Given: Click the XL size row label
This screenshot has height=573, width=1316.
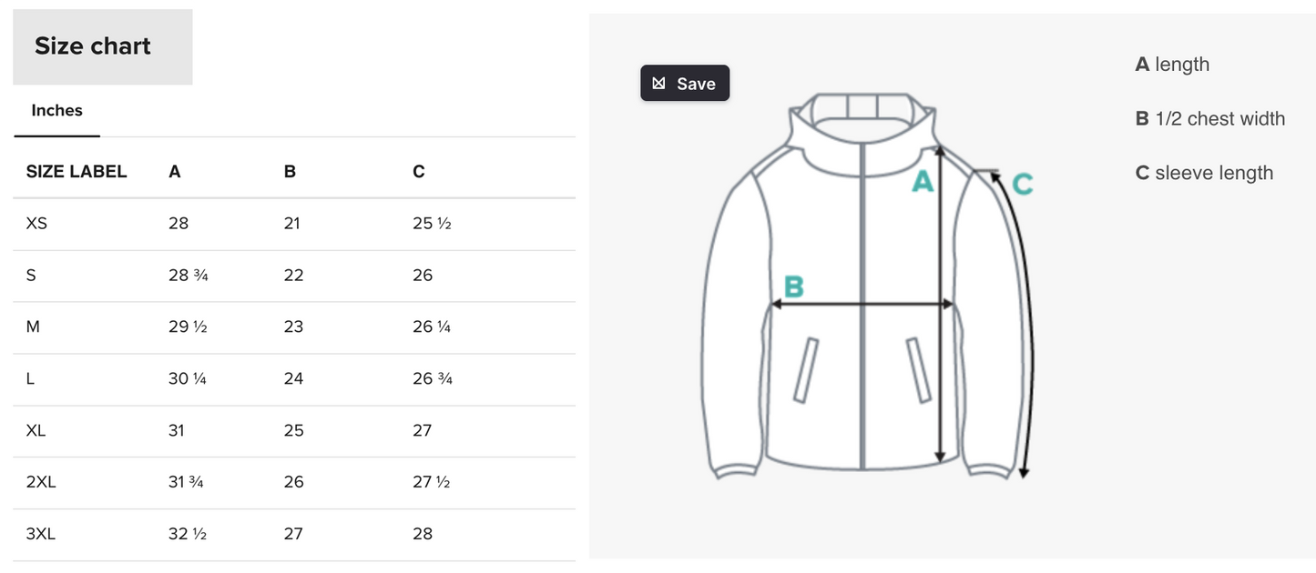Looking at the screenshot, I should tap(36, 431).
